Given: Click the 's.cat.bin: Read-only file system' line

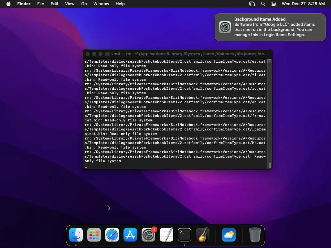Looking at the screenshot, I should (x=121, y=134).
